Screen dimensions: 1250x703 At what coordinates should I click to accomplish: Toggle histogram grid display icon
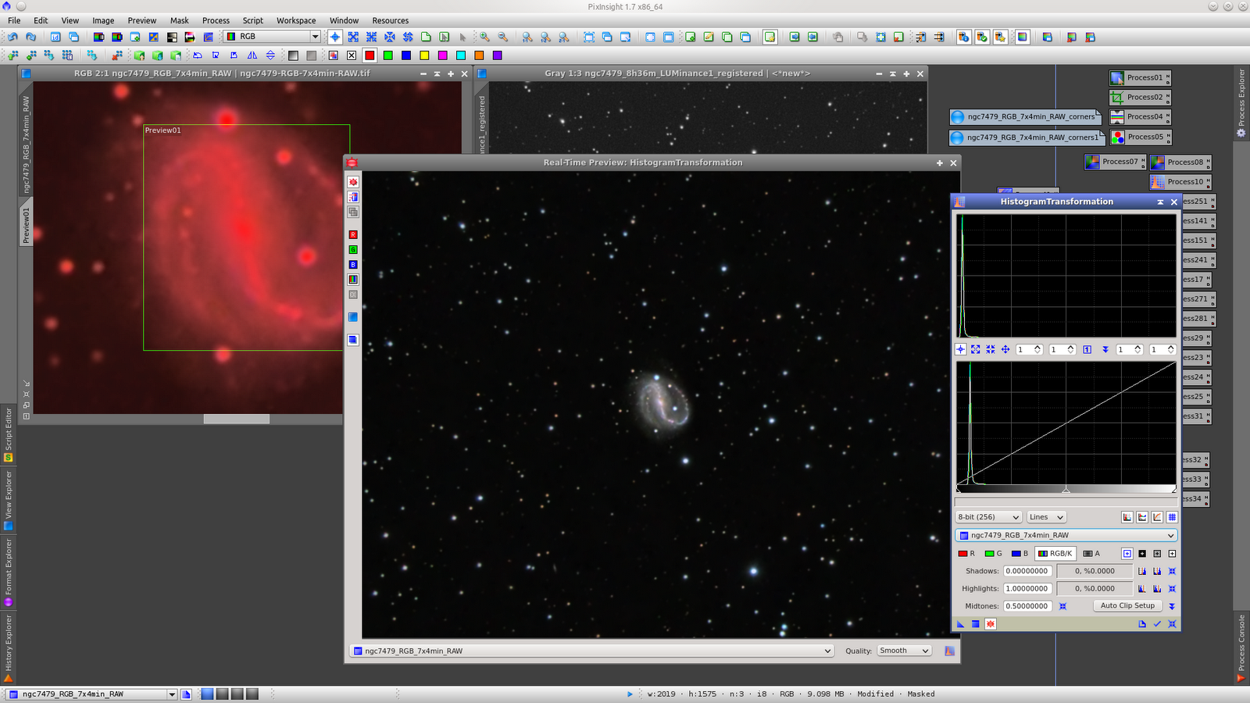pos(1172,517)
